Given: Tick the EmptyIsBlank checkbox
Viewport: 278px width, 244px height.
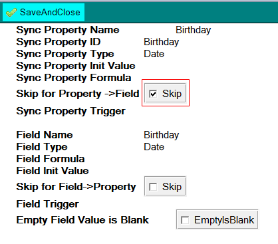Looking at the screenshot, I should [x=185, y=220].
